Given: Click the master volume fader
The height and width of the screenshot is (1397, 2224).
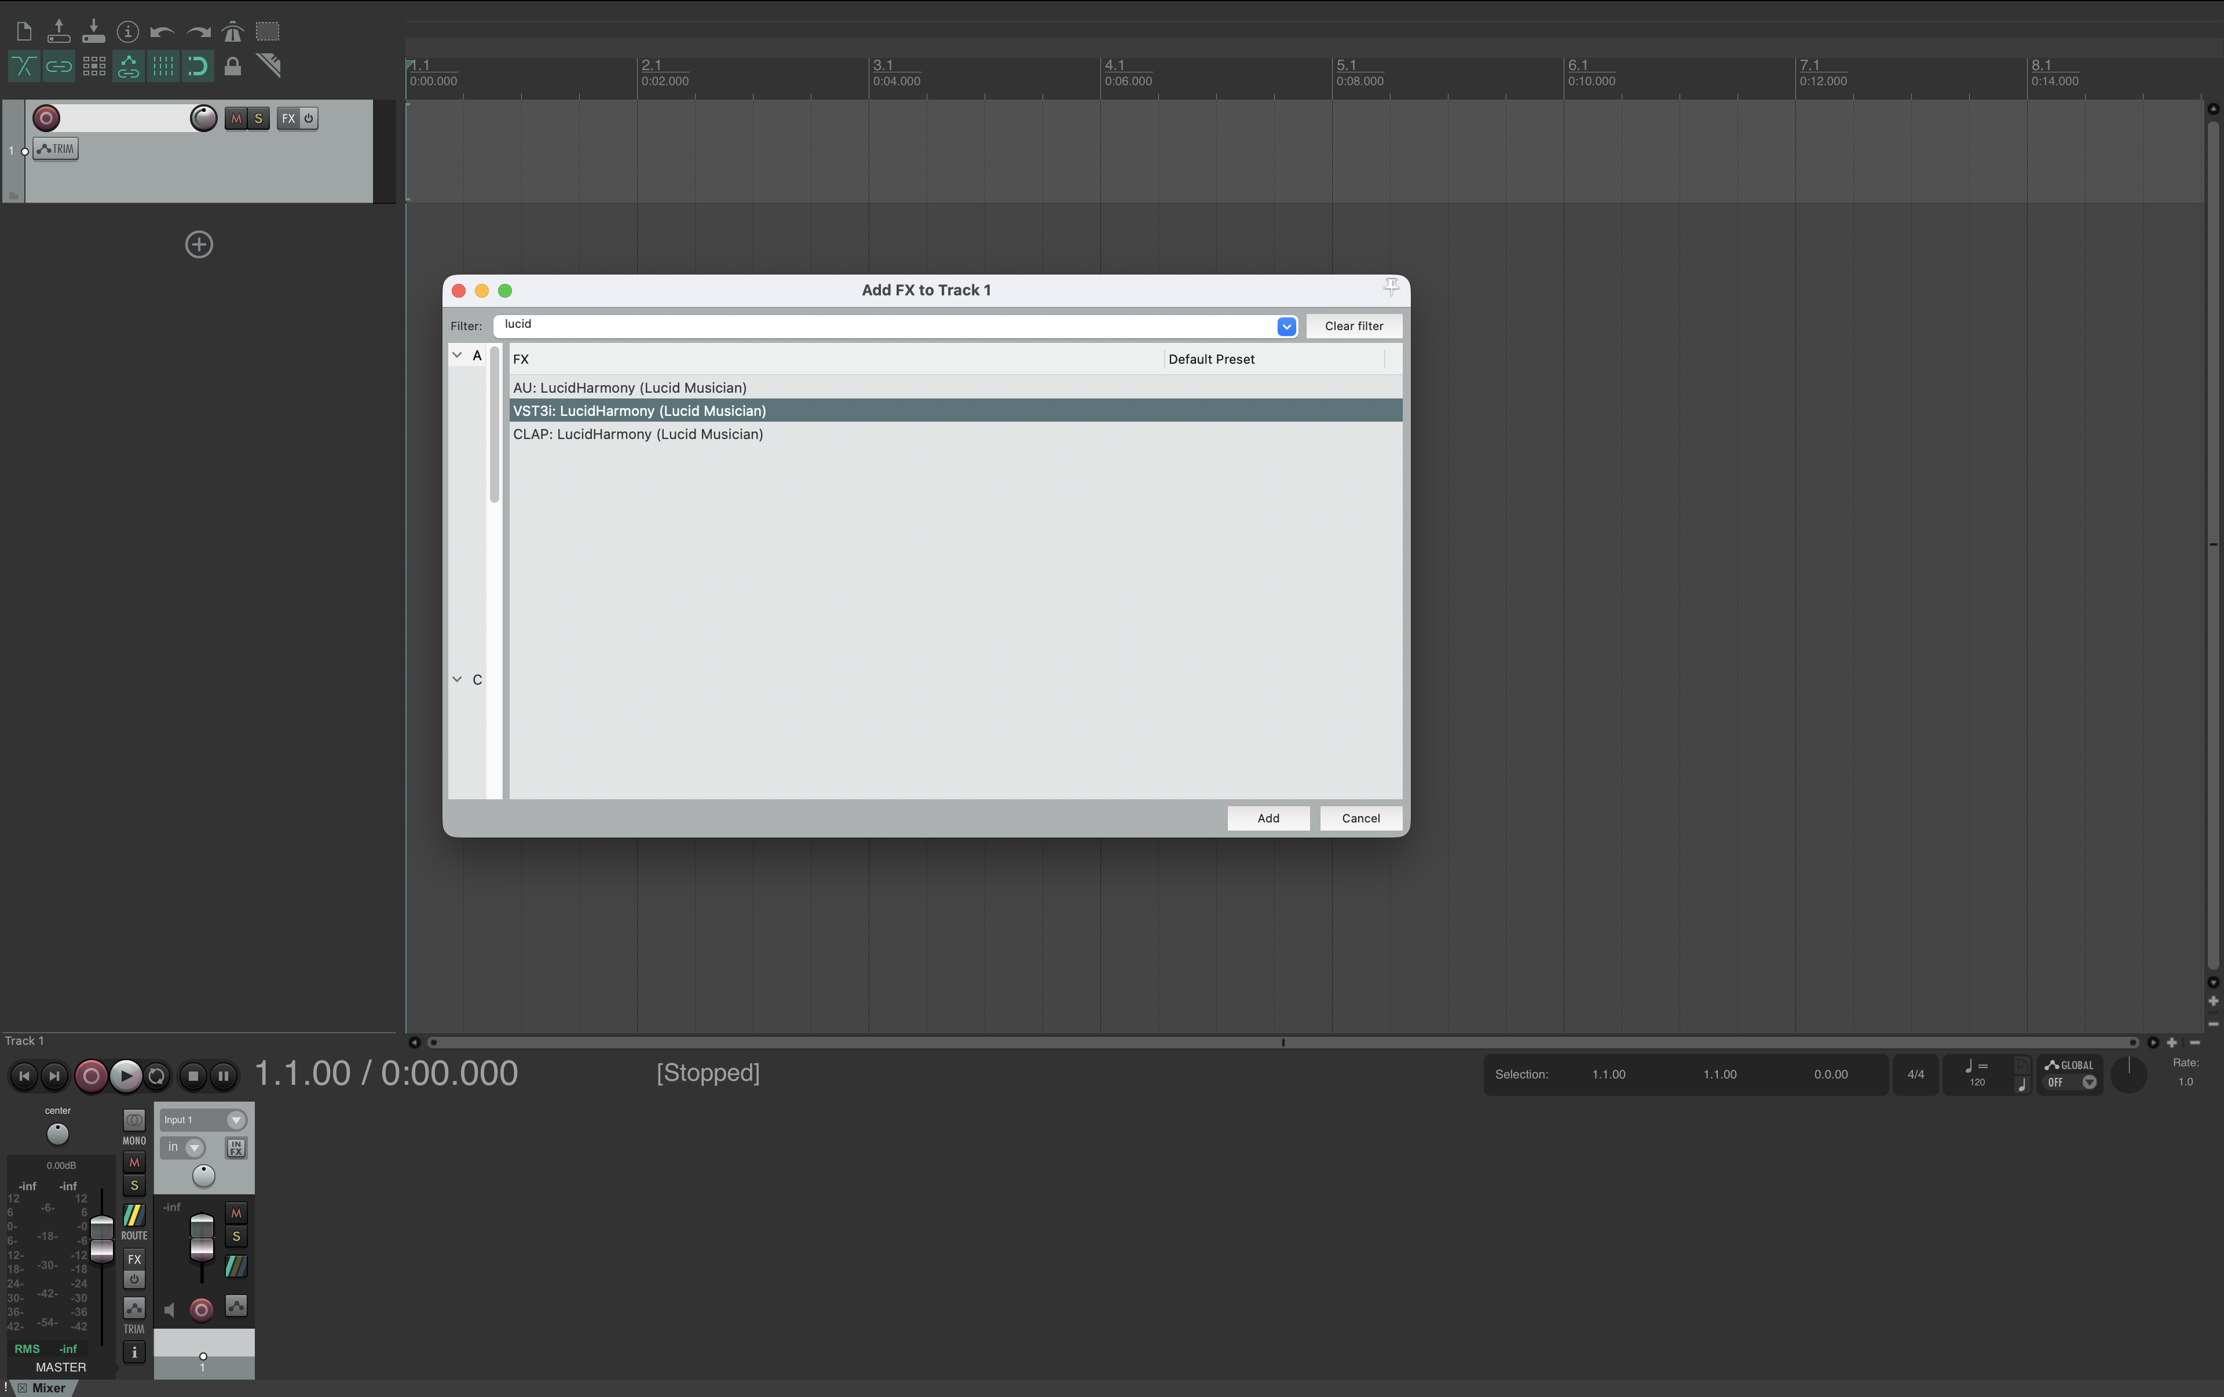Looking at the screenshot, I should [x=101, y=1239].
